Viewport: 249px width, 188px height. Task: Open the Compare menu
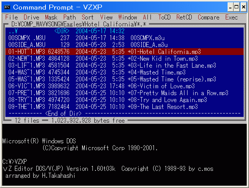click(x=209, y=17)
